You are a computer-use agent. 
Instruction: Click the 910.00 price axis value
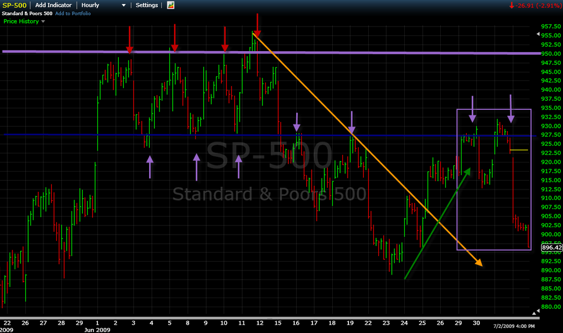click(551, 198)
